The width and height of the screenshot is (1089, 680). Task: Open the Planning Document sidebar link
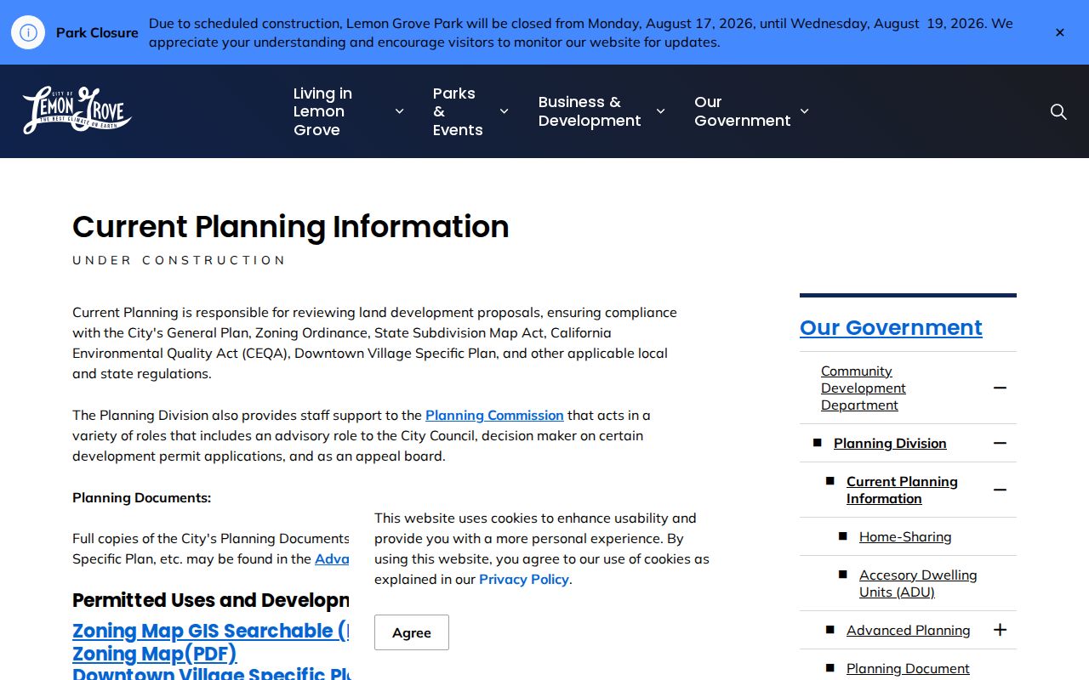(x=908, y=668)
